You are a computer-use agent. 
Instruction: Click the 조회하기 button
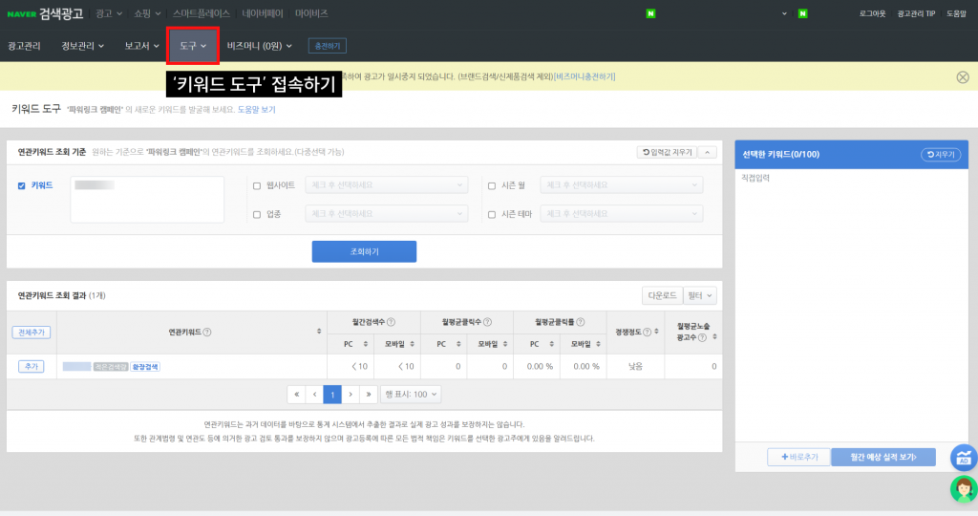click(364, 251)
